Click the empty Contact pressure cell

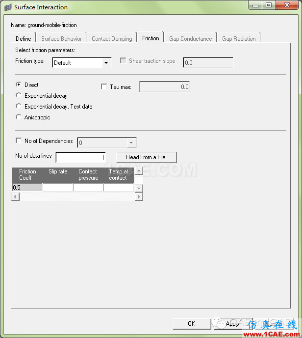point(88,188)
